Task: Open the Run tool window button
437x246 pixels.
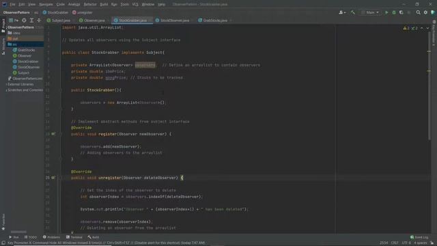Action: pos(14,237)
